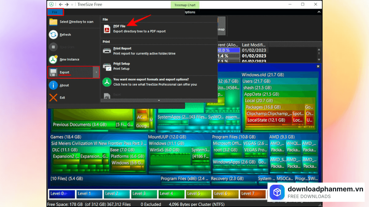Select the Level 7 color swatch
This screenshot has height=207, width=369.
(253, 194)
